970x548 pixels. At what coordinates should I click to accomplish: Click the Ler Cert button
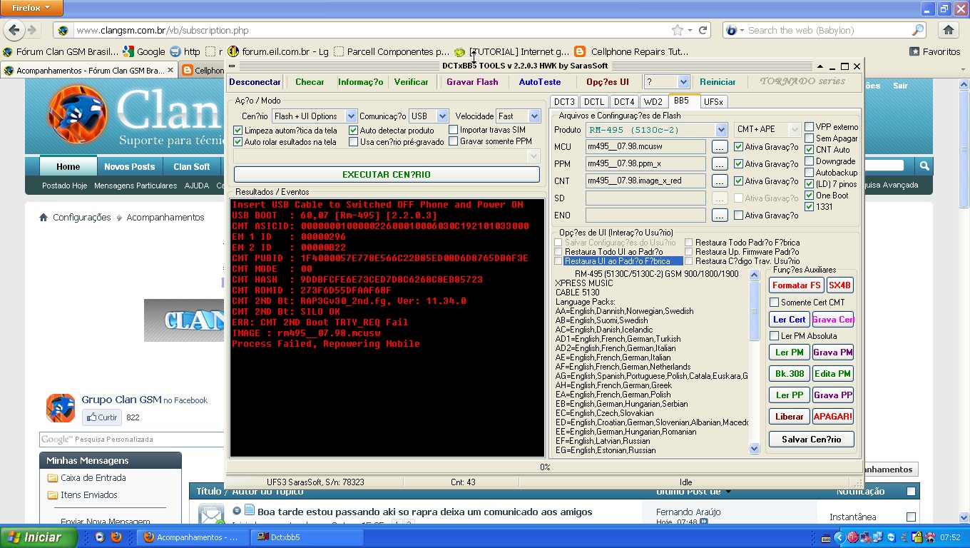pos(789,320)
